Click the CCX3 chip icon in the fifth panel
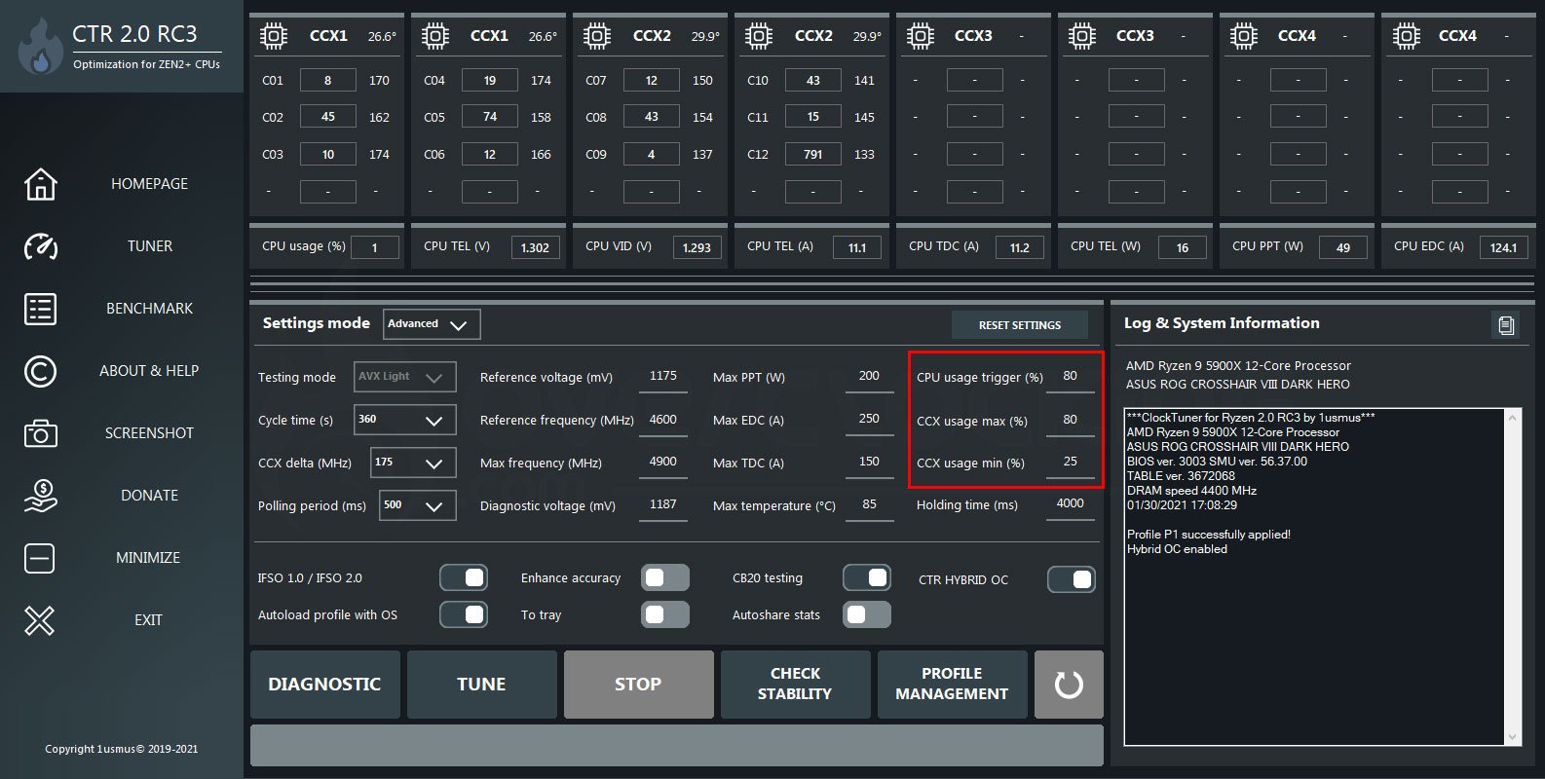This screenshot has height=779, width=1545. [920, 36]
